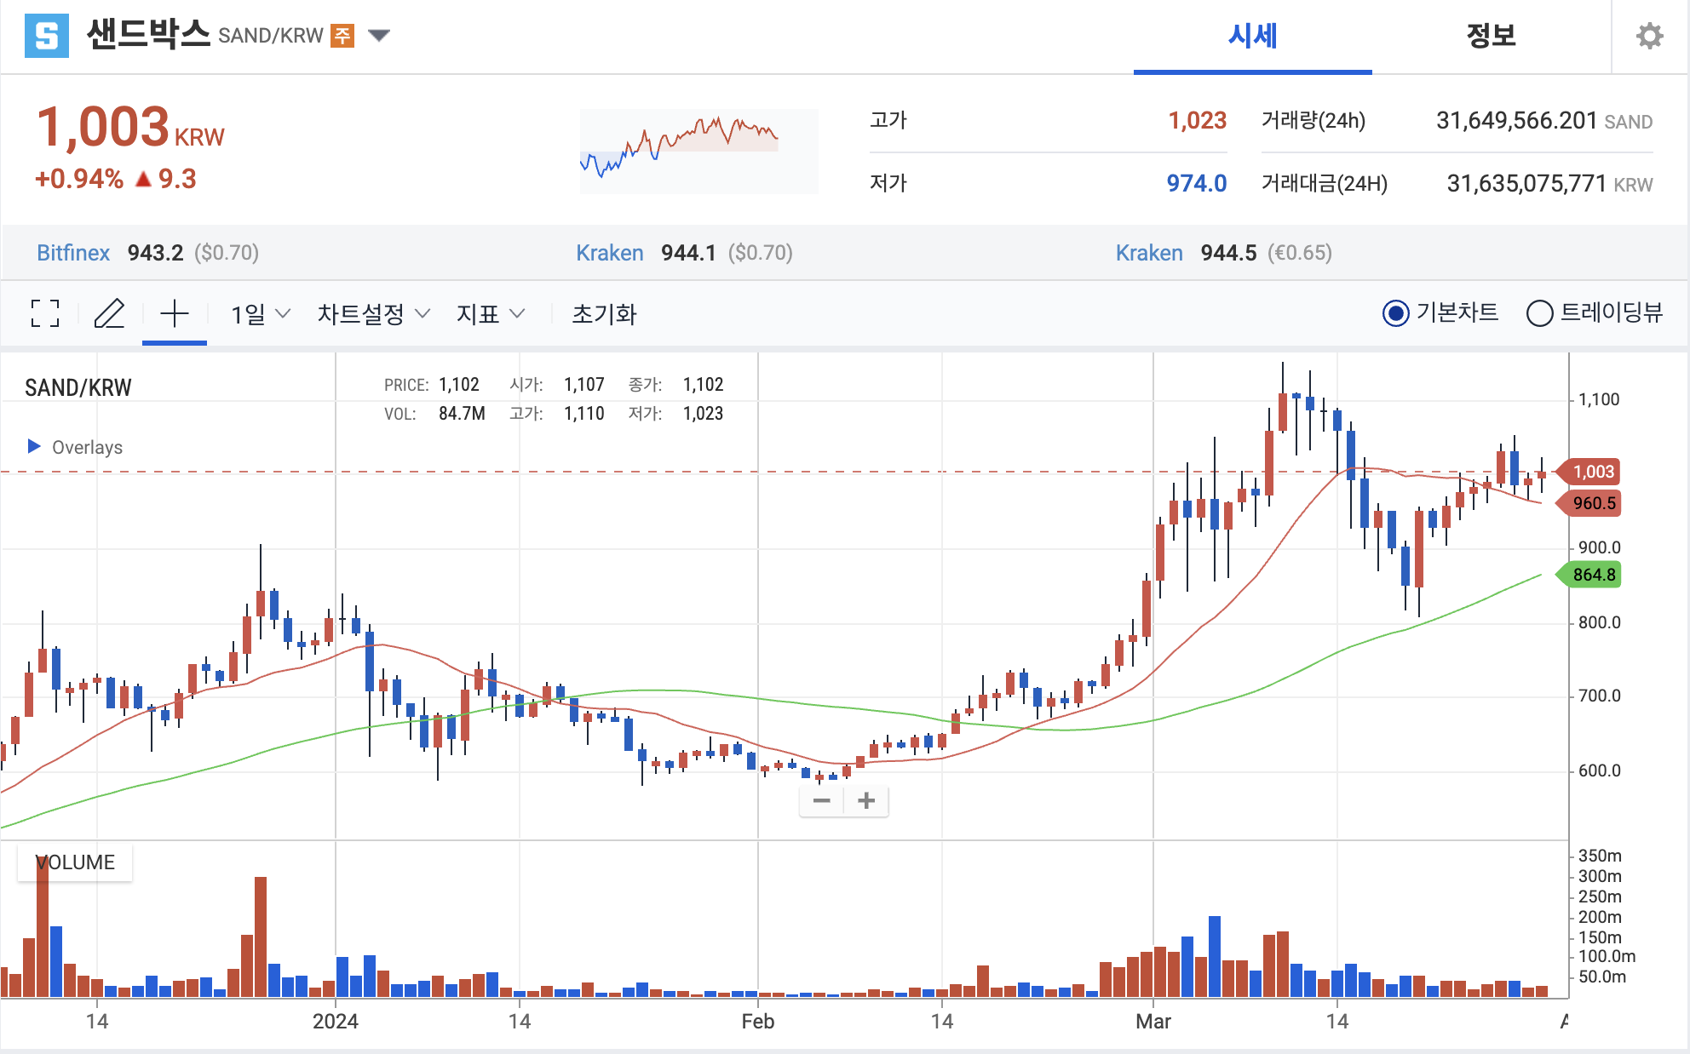Viewport: 1690px width, 1054px height.
Task: Select the 기본차트 radio button
Action: tap(1396, 313)
